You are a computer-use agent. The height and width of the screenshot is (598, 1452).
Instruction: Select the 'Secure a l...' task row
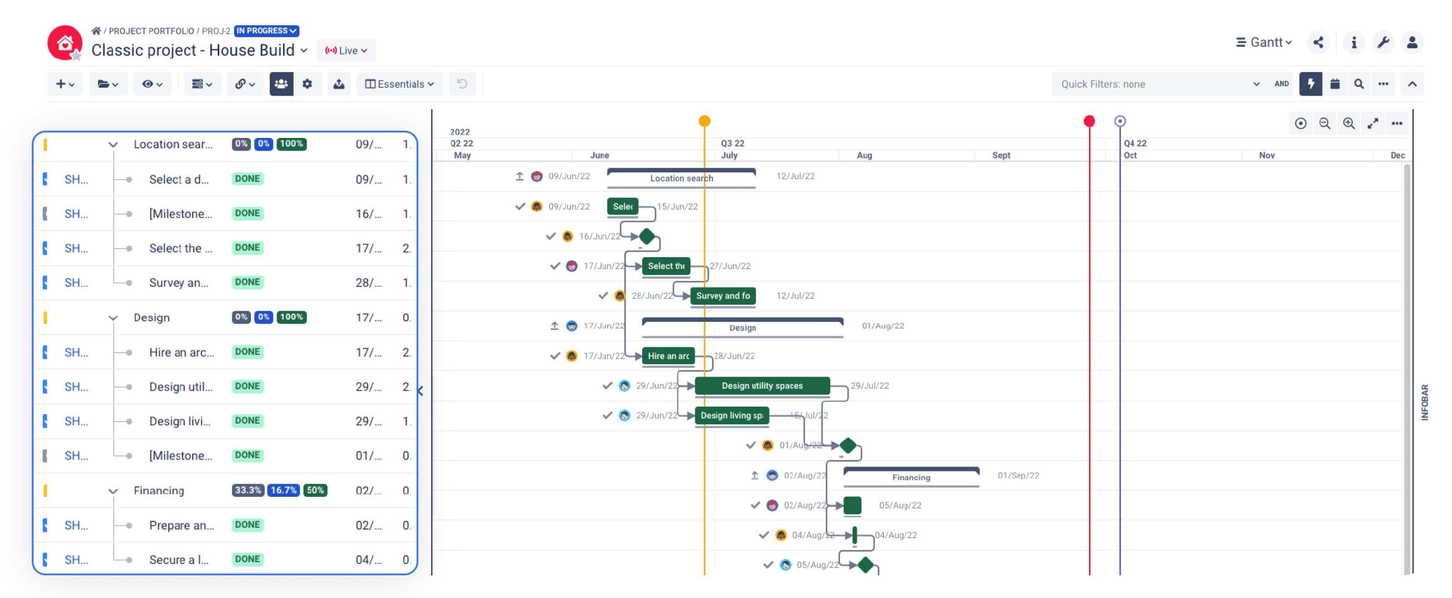click(225, 560)
